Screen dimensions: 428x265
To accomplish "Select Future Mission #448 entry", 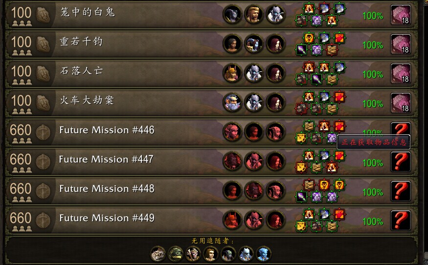I will point(211,191).
